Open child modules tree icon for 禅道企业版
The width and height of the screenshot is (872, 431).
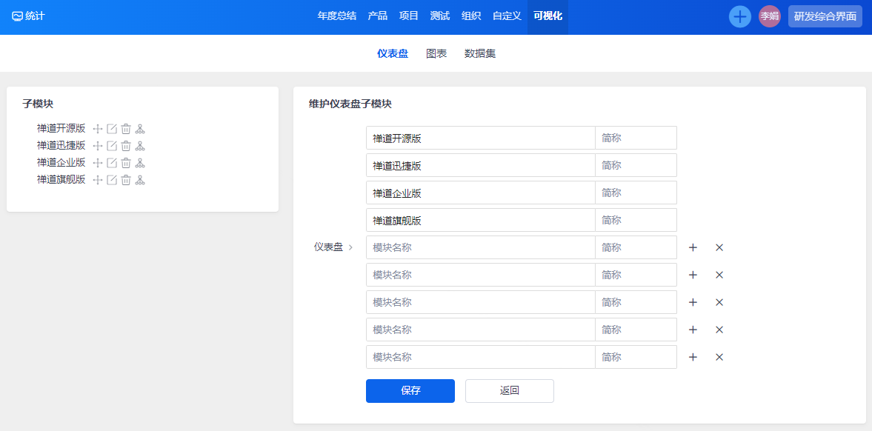140,163
